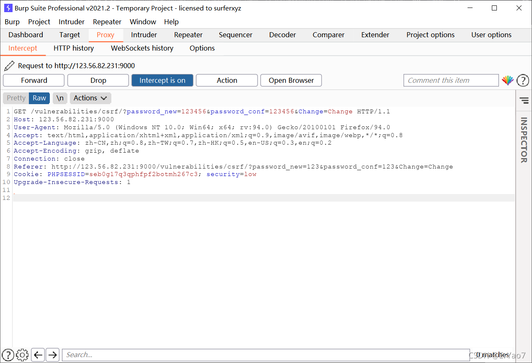The width and height of the screenshot is (532, 363).
Task: Click the security=low cookie value
Action: point(231,174)
